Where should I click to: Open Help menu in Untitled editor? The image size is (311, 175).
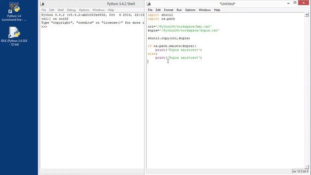point(217,10)
